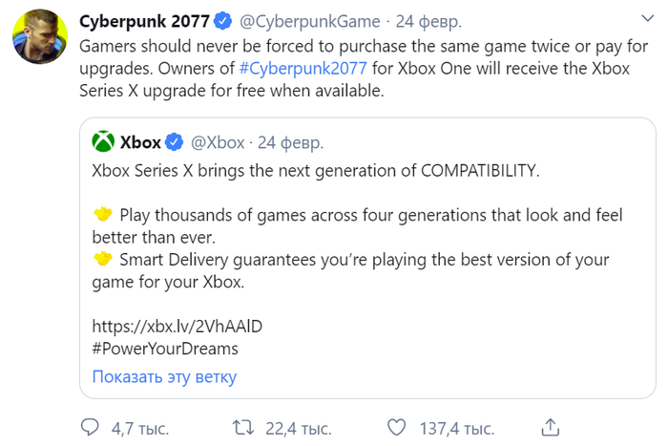Expand thread via "Показать эту ветку"
This screenshot has width=668, height=446.
pyautogui.click(x=164, y=376)
